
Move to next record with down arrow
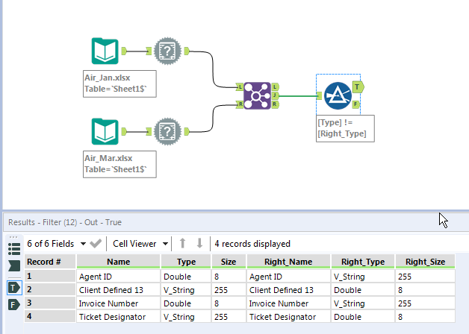click(x=199, y=244)
